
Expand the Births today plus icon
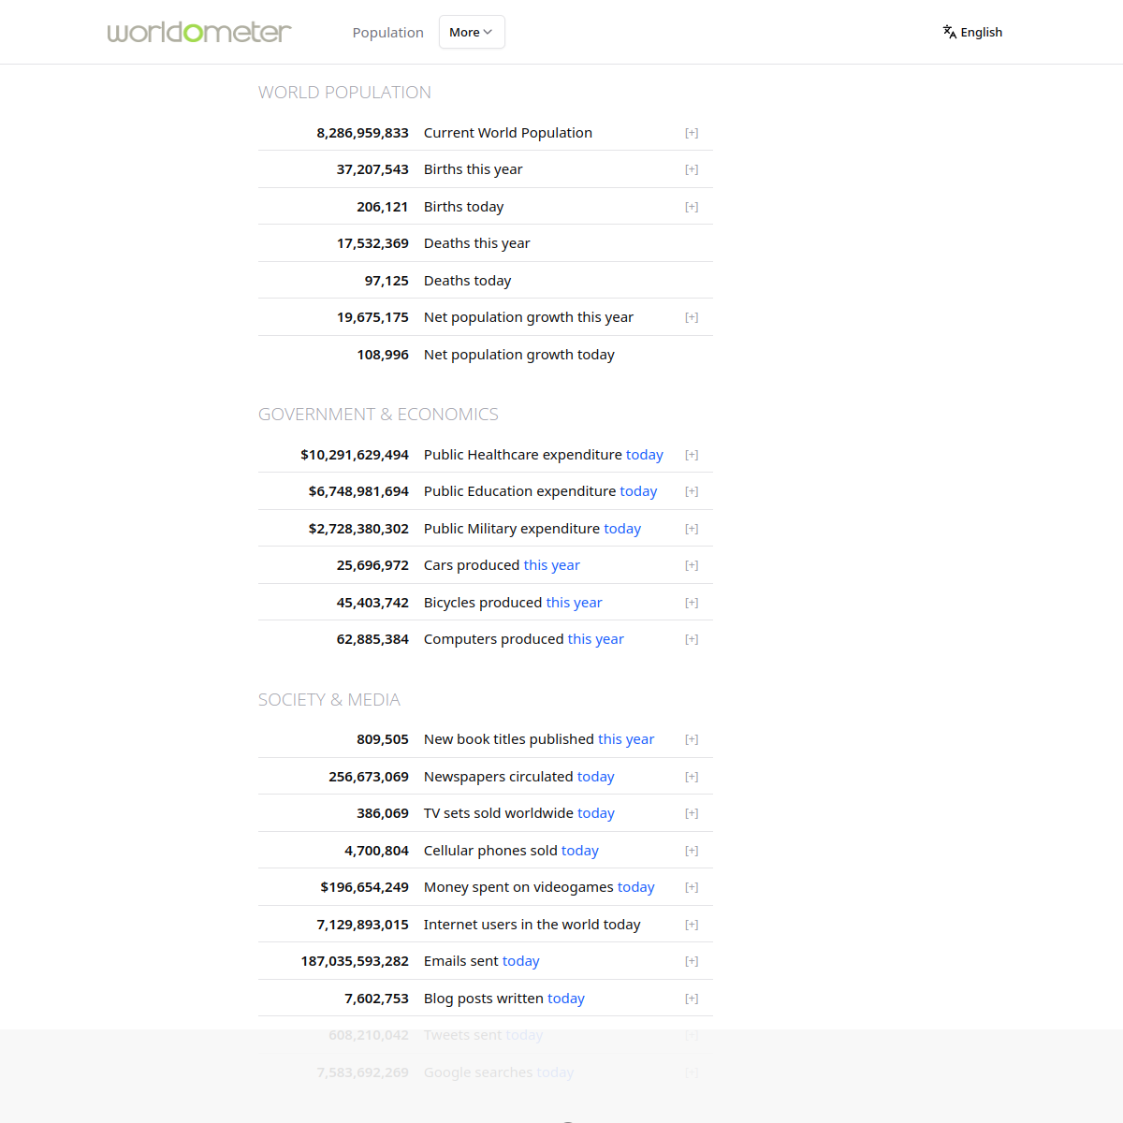pos(692,207)
